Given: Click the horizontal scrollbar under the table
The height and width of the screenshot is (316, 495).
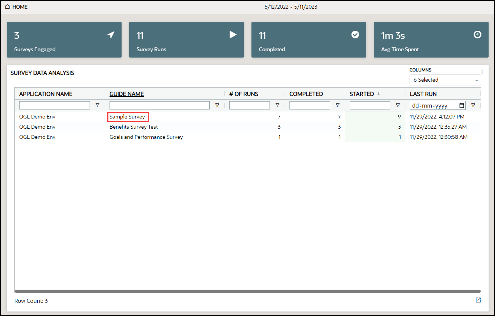Looking at the screenshot, I should 247,291.
